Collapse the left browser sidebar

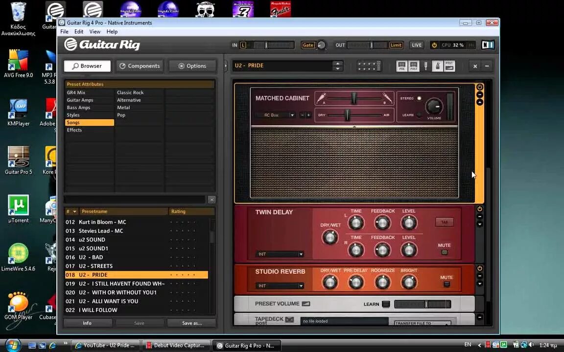(x=226, y=66)
